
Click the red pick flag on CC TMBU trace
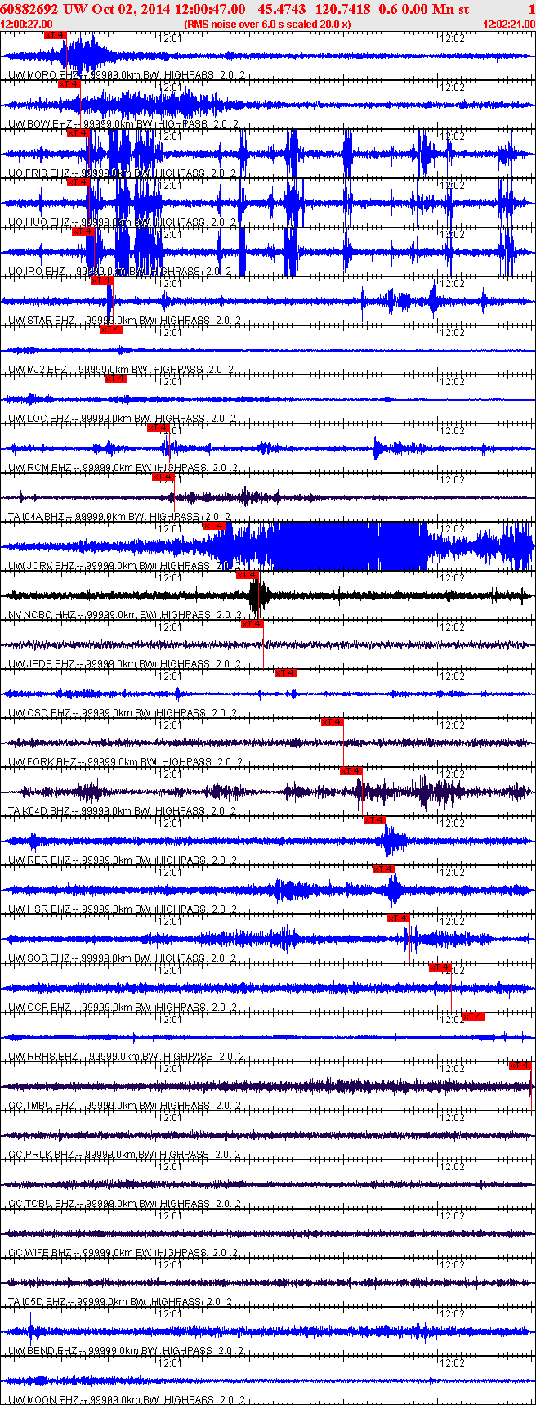click(x=520, y=1066)
